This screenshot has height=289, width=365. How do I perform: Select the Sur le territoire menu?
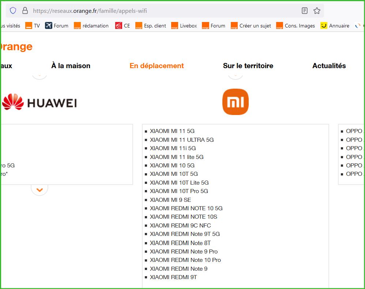tap(248, 66)
